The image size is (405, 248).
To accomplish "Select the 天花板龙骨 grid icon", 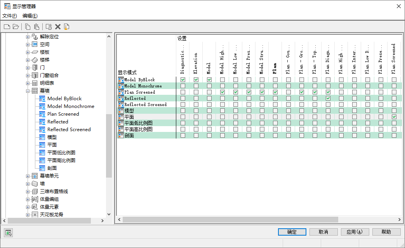I will tap(35, 215).
